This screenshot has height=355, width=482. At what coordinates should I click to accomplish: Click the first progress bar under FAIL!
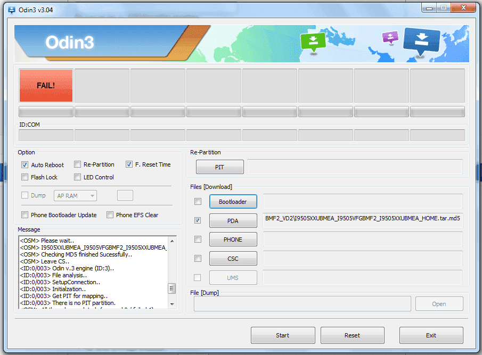46,111
